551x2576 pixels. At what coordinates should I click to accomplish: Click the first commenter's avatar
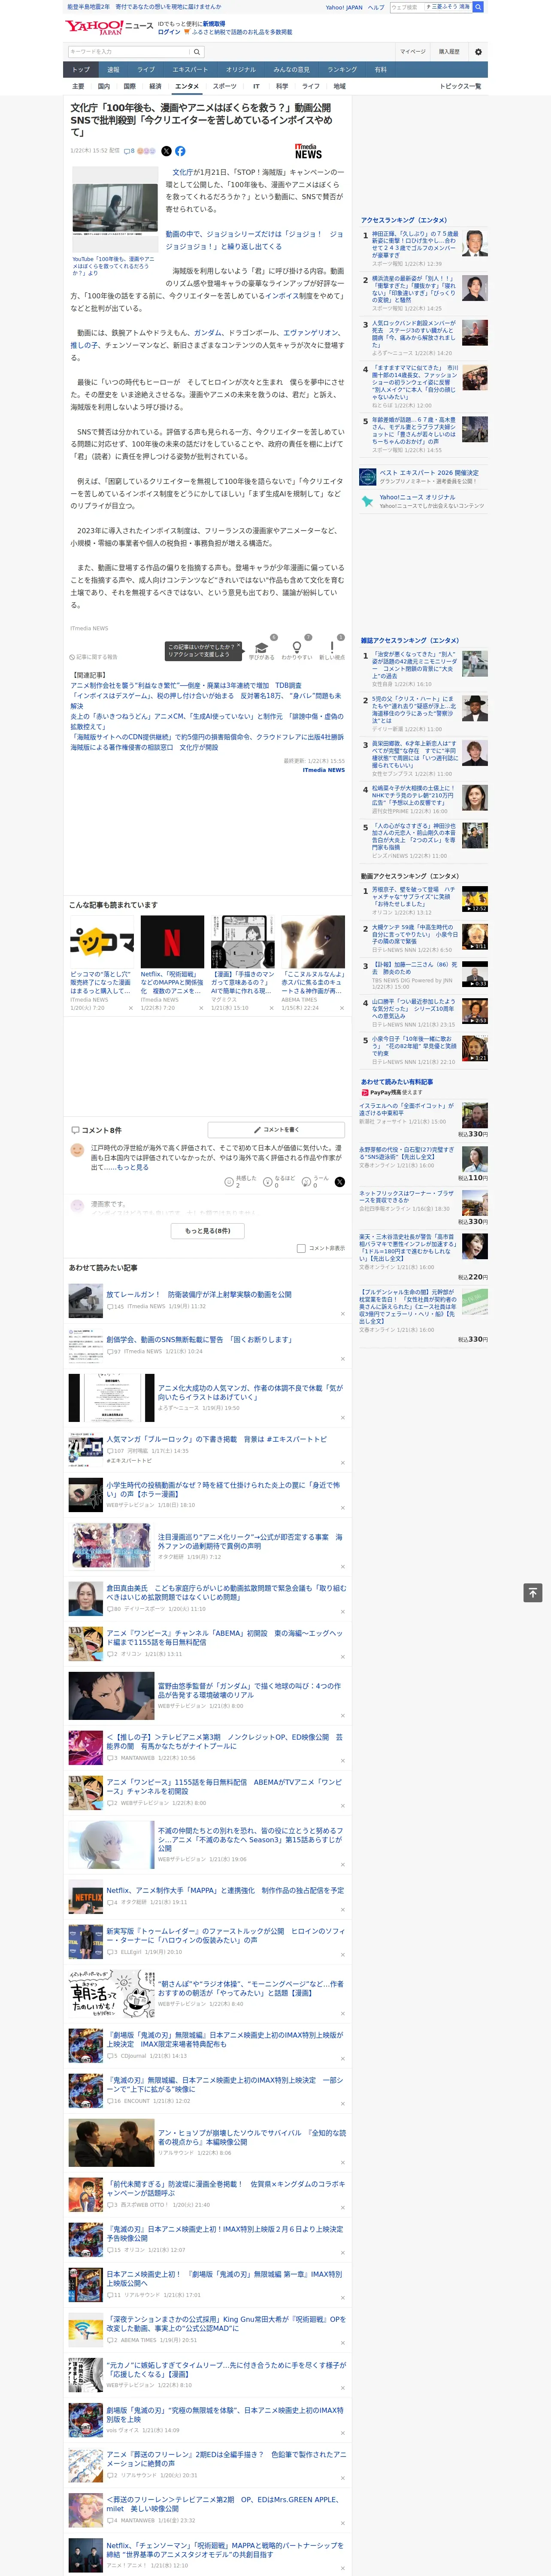point(77,1150)
